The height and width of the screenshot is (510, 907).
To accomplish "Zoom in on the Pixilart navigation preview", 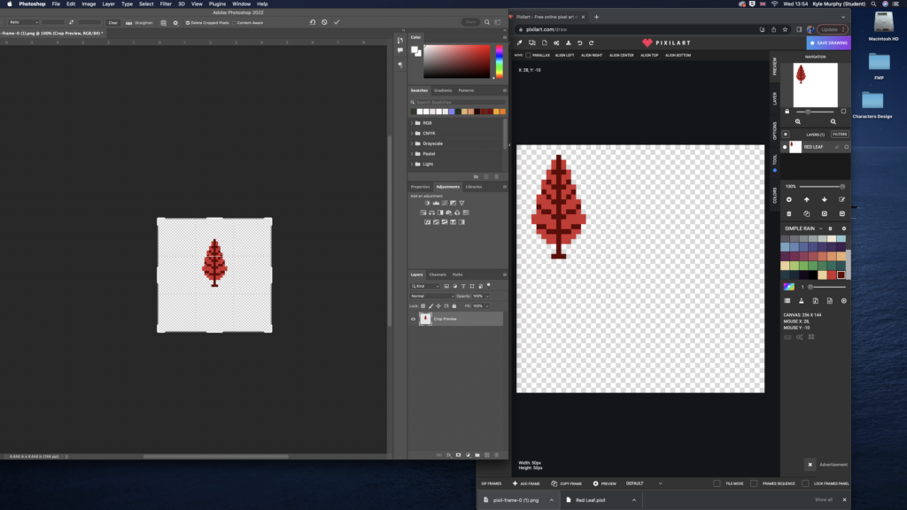I will click(x=798, y=122).
